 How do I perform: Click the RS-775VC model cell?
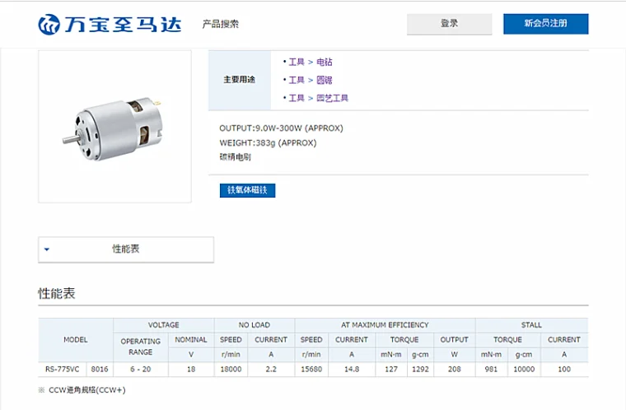[63, 370]
